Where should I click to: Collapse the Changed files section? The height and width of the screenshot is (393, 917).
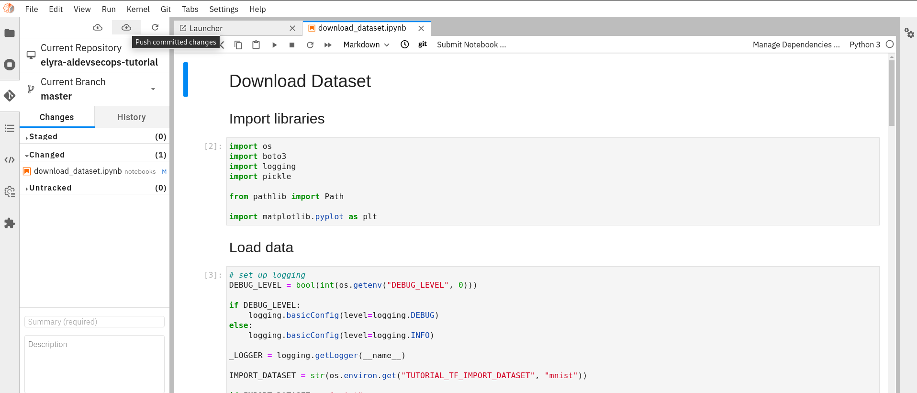[x=95, y=155]
